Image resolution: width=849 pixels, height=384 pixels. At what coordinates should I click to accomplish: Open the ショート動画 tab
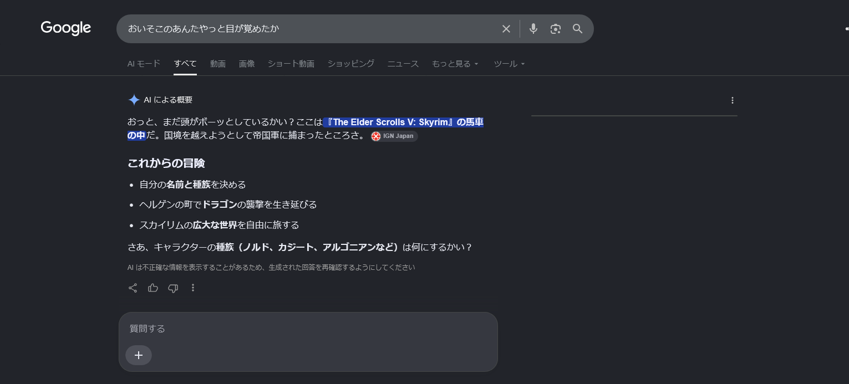coord(291,64)
